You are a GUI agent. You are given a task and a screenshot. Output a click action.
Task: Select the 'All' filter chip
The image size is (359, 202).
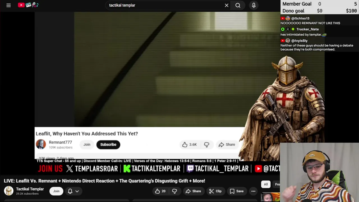[x=266, y=184]
